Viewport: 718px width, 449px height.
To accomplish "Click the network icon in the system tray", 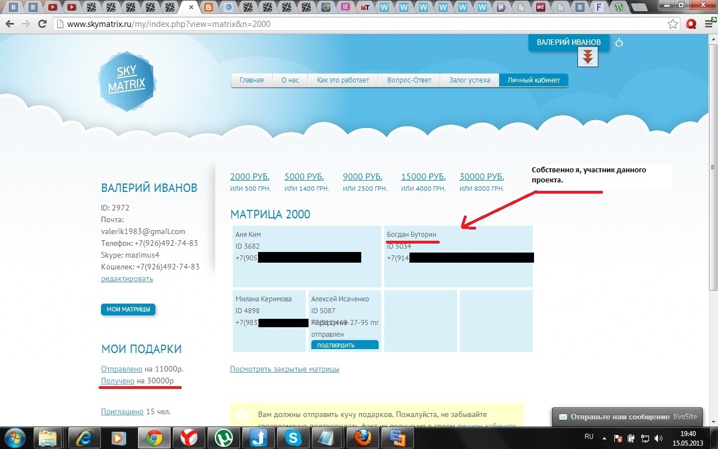I will coord(645,438).
